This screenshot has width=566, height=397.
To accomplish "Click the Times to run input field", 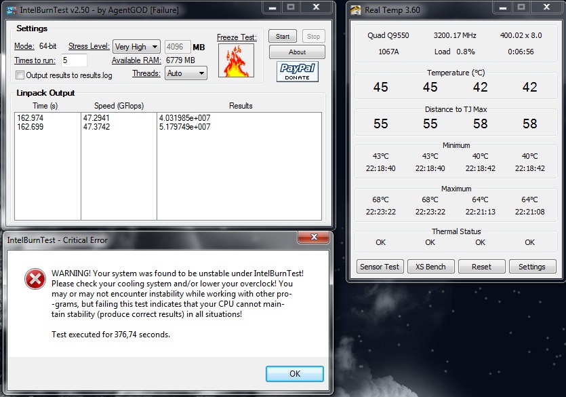I will (74, 60).
